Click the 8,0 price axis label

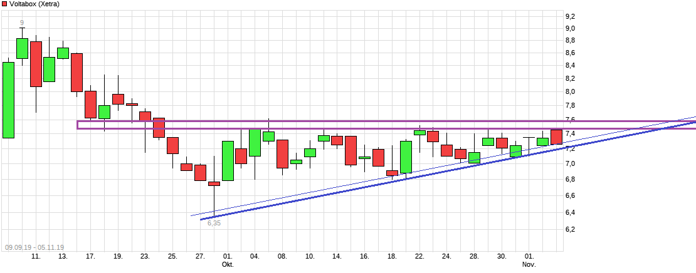pyautogui.click(x=570, y=92)
